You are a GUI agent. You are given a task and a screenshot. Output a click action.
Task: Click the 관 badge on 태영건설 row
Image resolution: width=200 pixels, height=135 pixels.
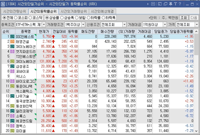coord(12,42)
